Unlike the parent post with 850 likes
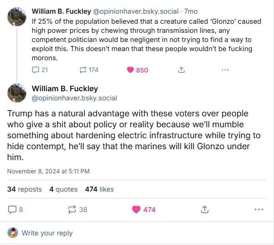This screenshot has width=274, height=245. pos(131,70)
